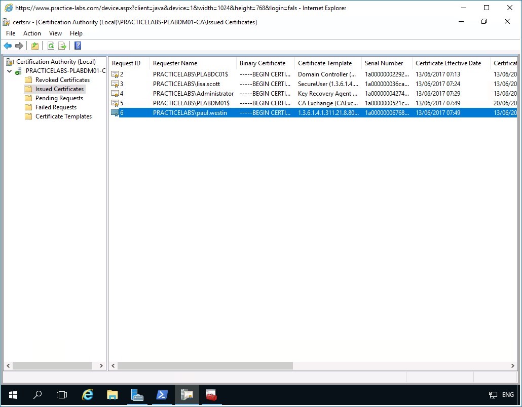Sort by Serial Number column header
The width and height of the screenshot is (522, 407).
(x=387, y=63)
